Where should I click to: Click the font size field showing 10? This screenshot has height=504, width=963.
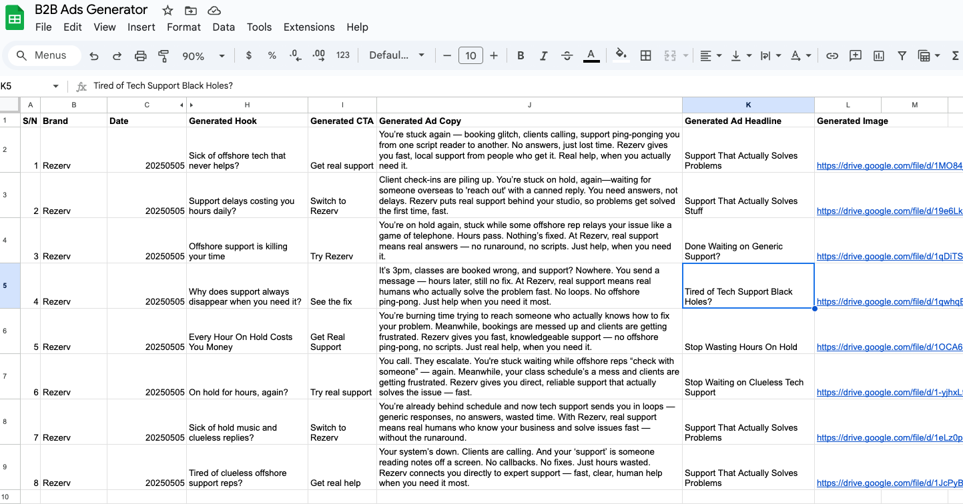click(x=470, y=55)
